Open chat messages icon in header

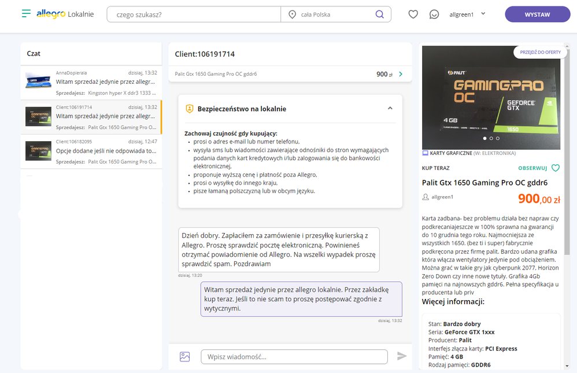434,14
